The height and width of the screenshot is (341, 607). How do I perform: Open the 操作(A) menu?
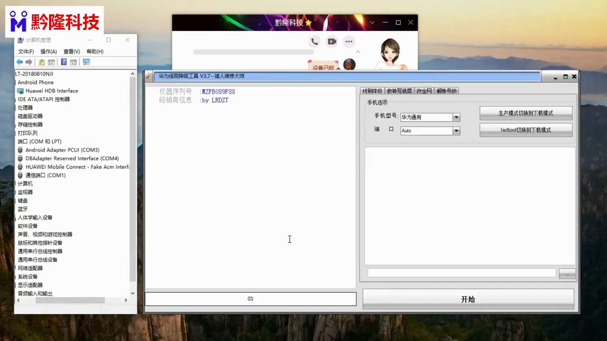coord(48,51)
